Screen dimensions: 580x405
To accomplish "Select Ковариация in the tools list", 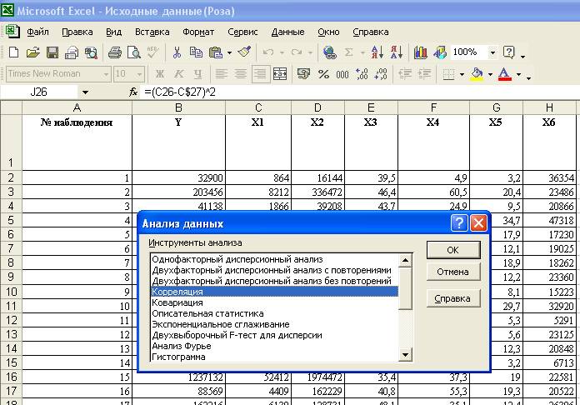I will (x=274, y=302).
